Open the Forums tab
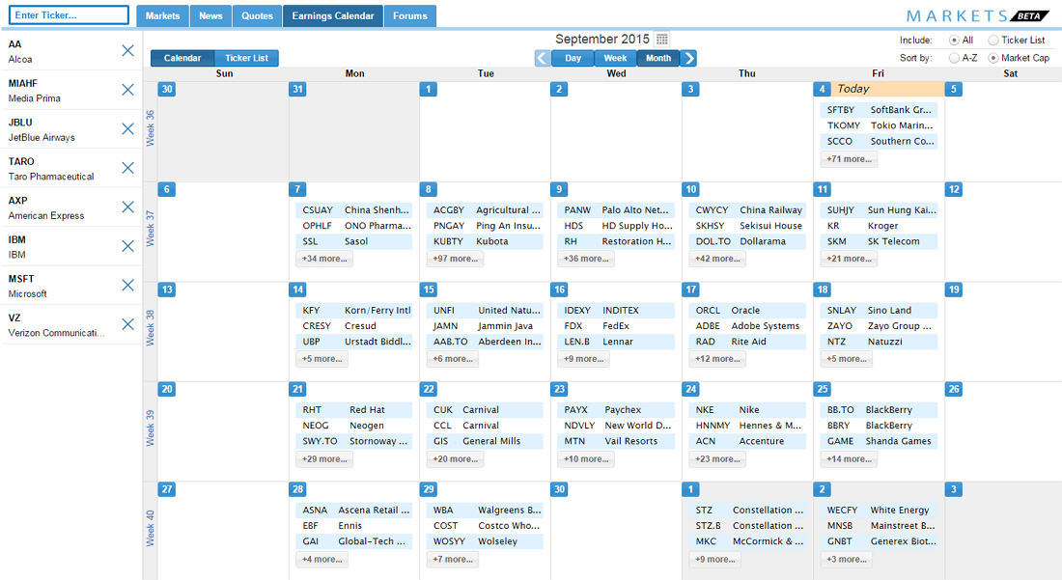 pyautogui.click(x=409, y=15)
